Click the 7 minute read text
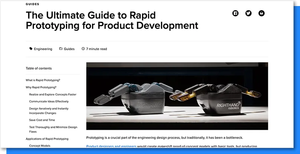 pyautogui.click(x=96, y=49)
